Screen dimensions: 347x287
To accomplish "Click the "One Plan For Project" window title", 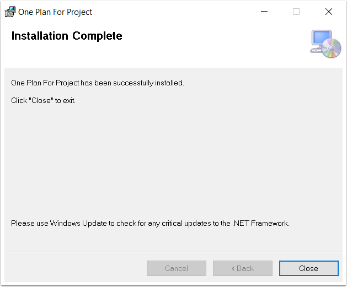I will point(55,12).
